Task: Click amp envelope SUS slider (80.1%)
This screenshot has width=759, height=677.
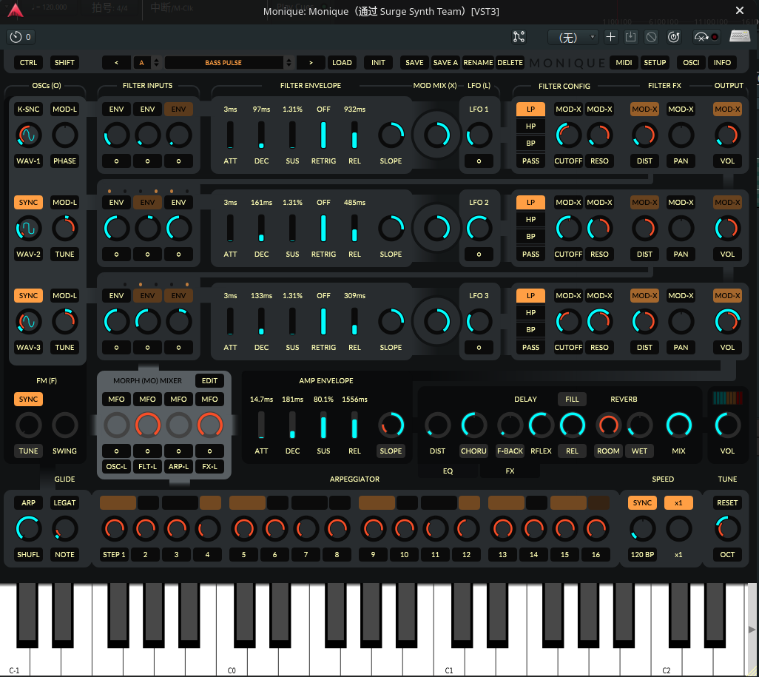Action: tap(323, 425)
